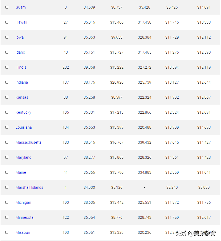Check the Missouri row checkbox
Viewport: 221px width, 241px height.
click(7, 232)
